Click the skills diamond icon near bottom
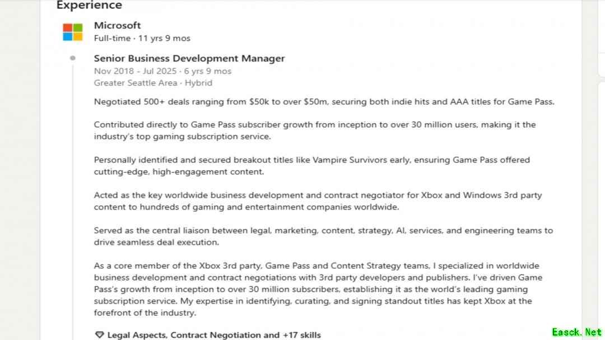Image resolution: width=605 pixels, height=340 pixels. [x=100, y=334]
